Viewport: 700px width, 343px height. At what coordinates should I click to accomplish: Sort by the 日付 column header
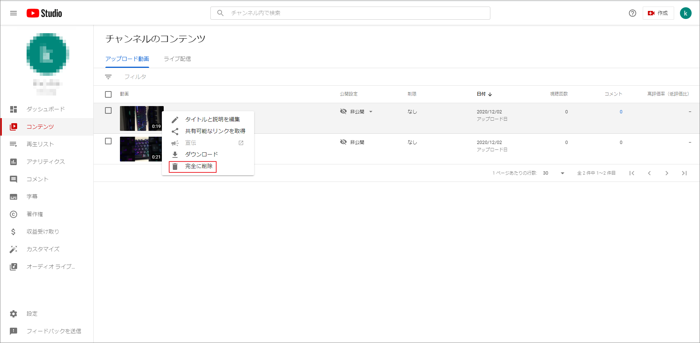(485, 94)
